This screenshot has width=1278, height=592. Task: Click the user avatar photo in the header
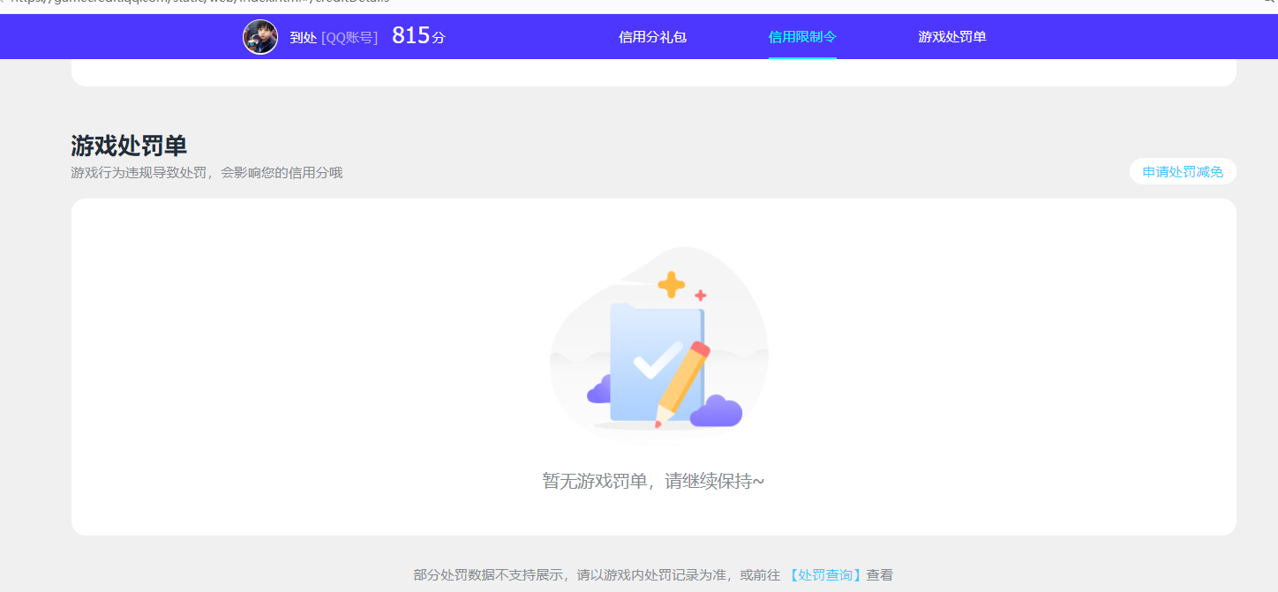coord(260,37)
